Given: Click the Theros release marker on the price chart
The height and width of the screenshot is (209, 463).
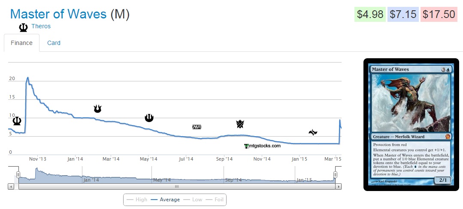Looking at the screenshot, I should pos(17,121).
